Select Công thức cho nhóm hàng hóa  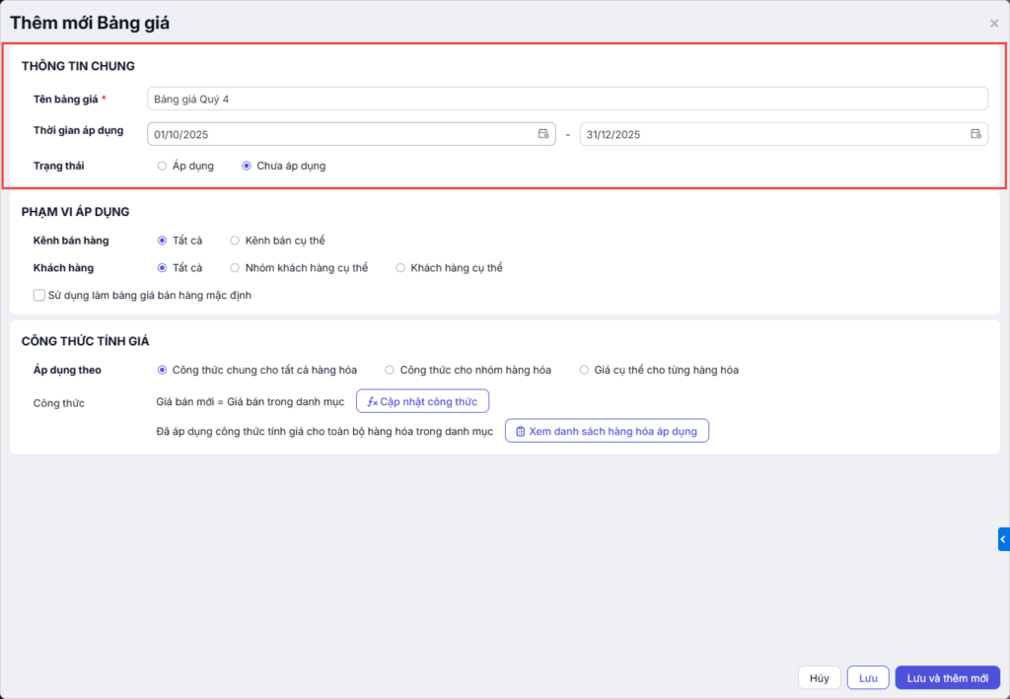point(390,370)
